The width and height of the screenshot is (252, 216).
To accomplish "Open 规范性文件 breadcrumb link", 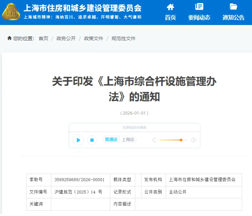I will click(124, 39).
